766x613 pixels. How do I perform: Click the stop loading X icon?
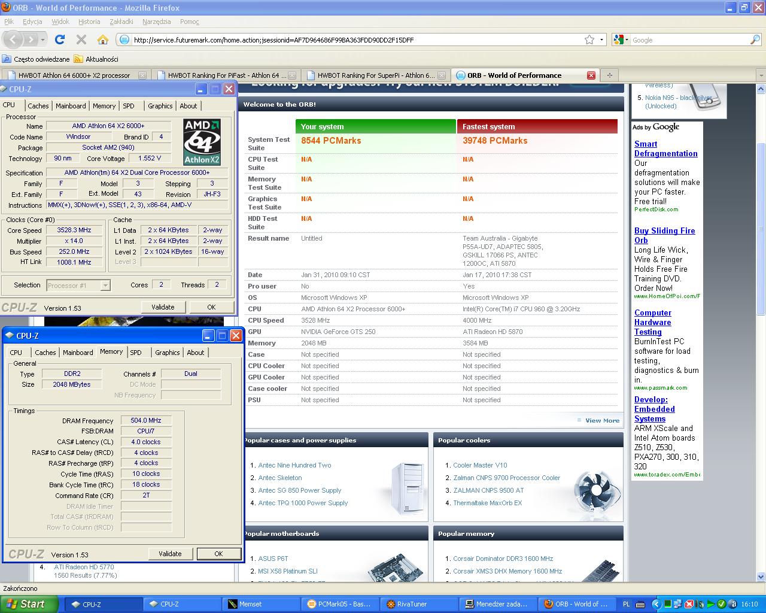81,40
